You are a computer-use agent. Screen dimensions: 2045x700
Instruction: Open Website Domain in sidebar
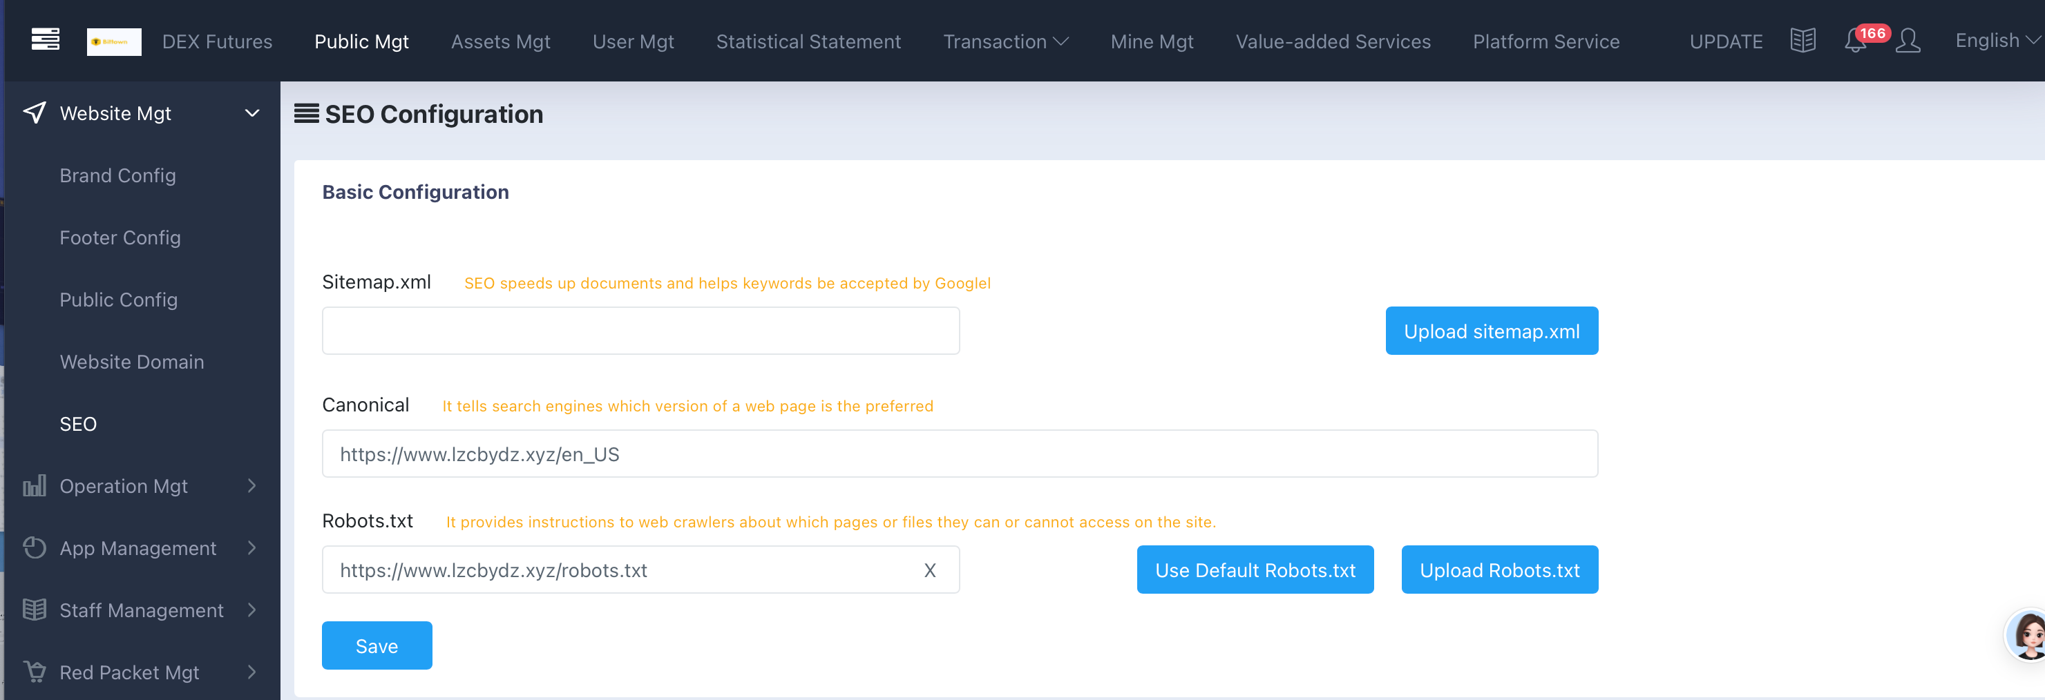point(132,361)
